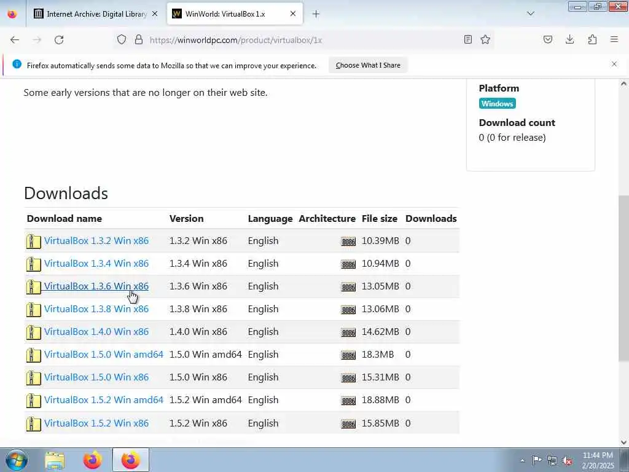629x472 pixels.
Task: Click the 18.88MB file size cell
Action: tap(380, 399)
